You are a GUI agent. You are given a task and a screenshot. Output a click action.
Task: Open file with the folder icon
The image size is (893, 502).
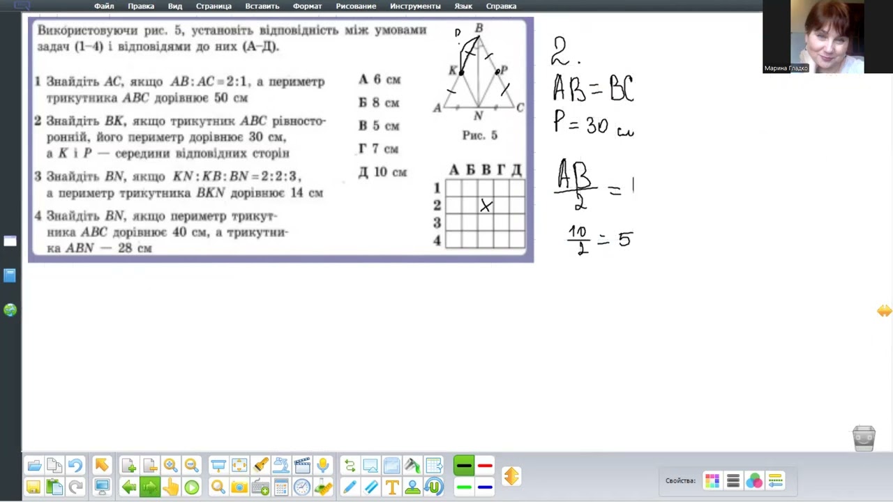point(33,465)
